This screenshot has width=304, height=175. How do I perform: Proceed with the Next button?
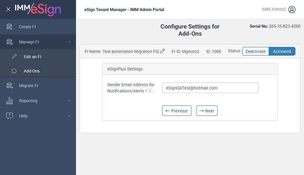click(207, 111)
